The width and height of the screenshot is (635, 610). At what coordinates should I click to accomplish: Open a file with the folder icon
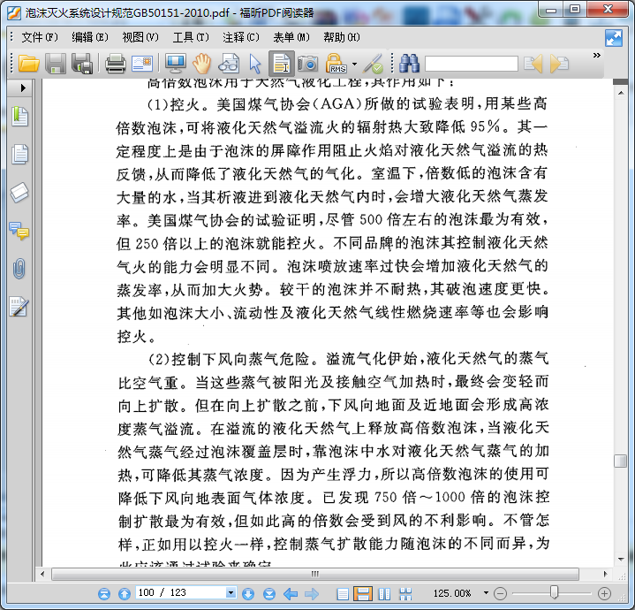click(x=28, y=64)
